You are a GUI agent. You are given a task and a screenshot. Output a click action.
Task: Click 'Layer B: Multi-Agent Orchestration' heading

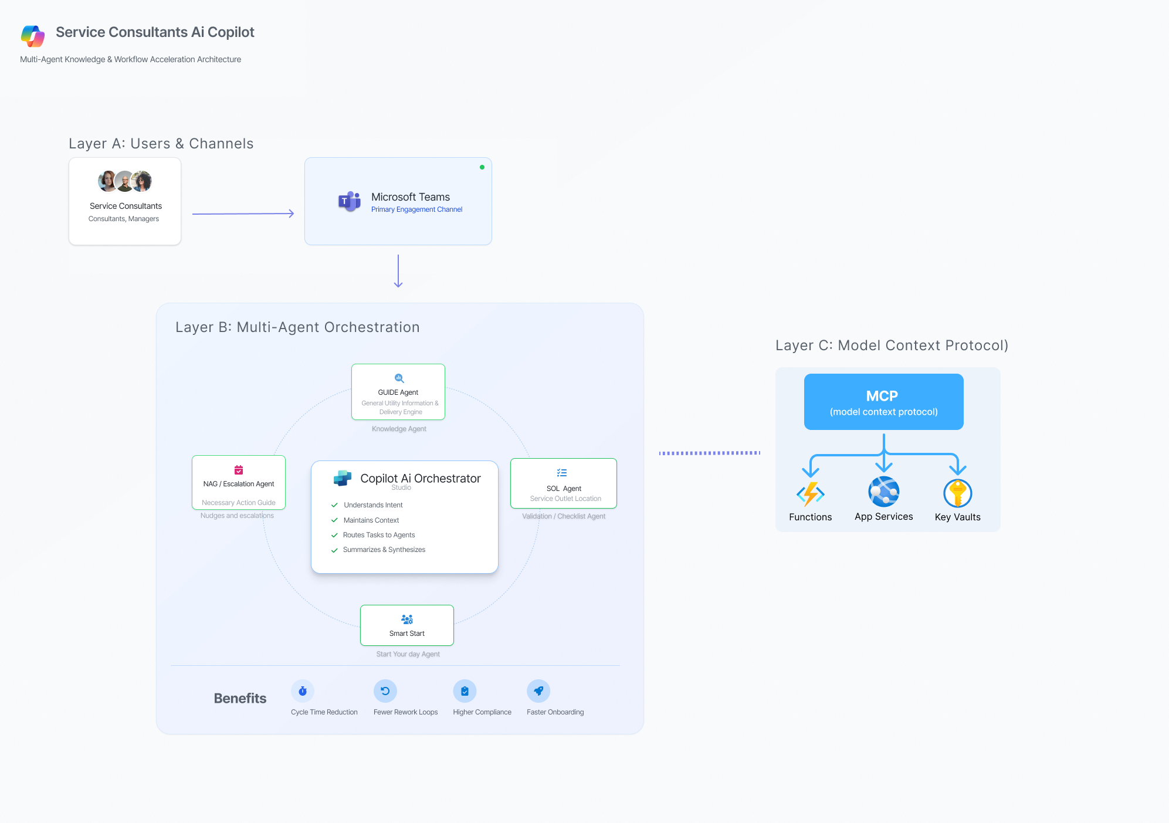tap(297, 327)
